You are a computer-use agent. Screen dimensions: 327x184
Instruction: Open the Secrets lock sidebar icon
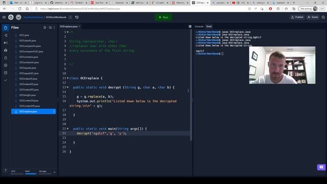6,58
